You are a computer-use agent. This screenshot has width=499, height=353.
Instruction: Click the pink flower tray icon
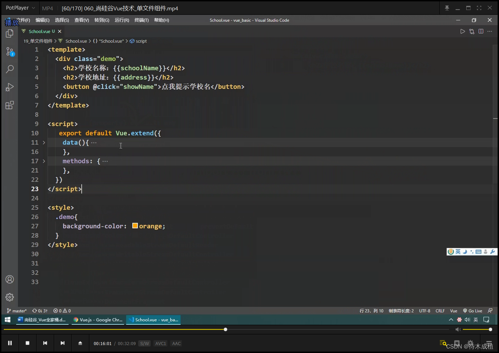459,320
